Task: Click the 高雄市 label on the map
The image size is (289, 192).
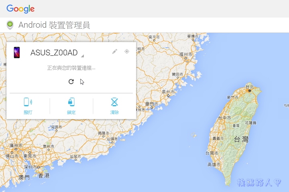Action: coord(214,165)
